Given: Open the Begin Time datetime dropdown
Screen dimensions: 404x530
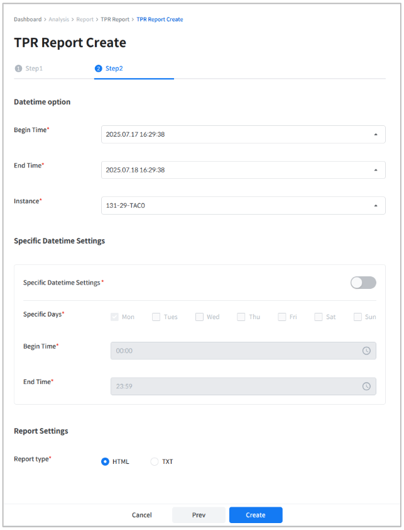Looking at the screenshot, I should 243,134.
